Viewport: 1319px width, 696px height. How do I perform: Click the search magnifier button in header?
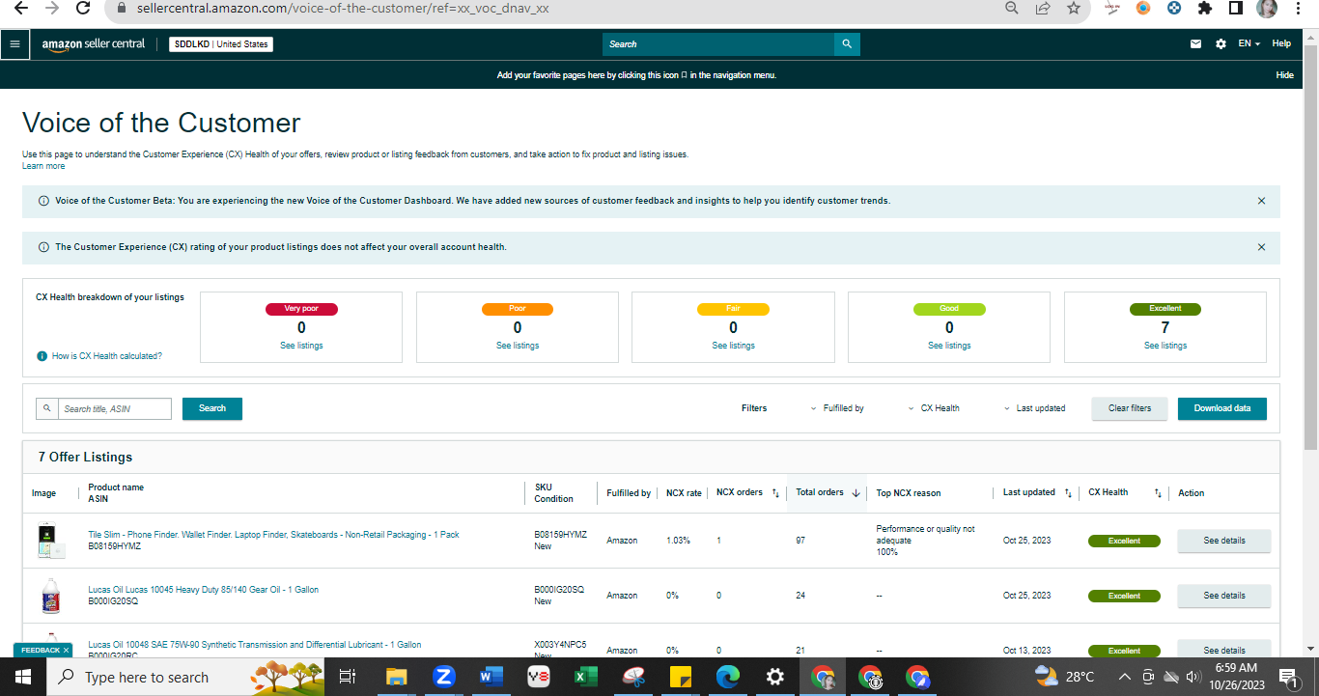coord(847,44)
